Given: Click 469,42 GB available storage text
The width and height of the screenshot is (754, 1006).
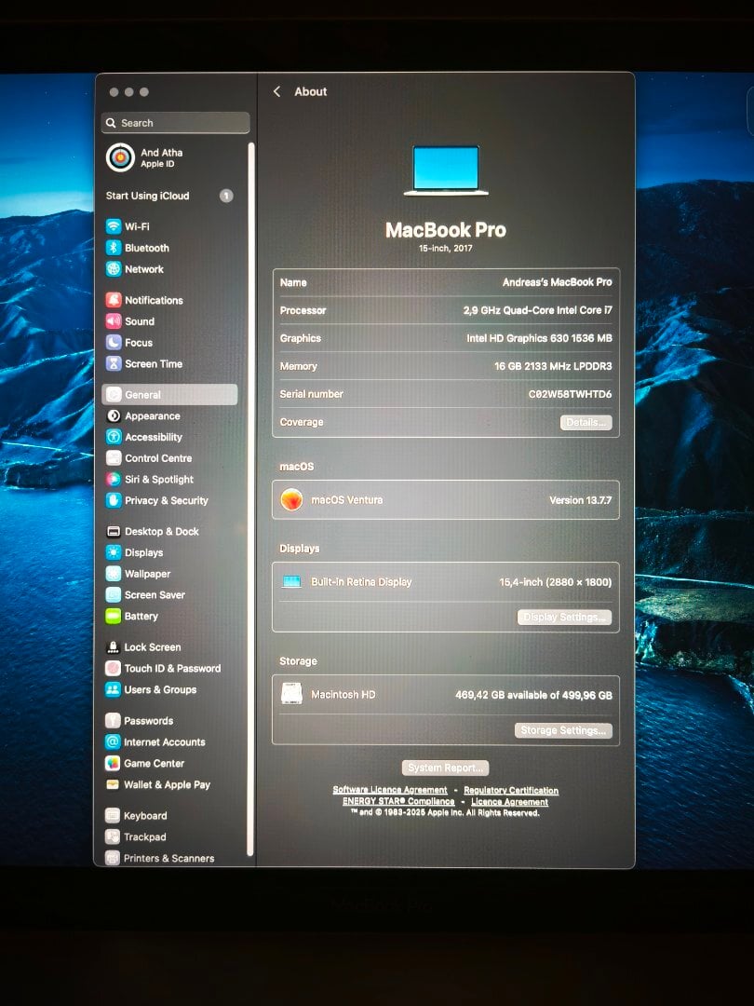Looking at the screenshot, I should click(533, 695).
